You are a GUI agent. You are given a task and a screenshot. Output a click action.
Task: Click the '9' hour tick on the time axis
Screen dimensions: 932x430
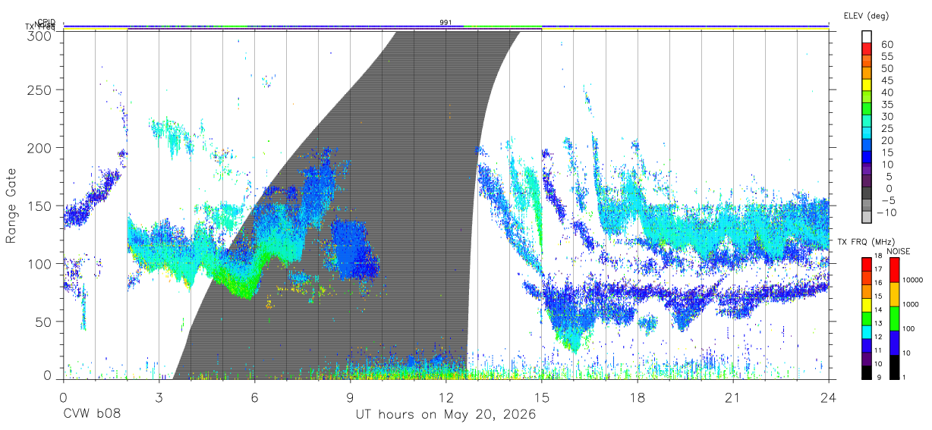coord(351,397)
